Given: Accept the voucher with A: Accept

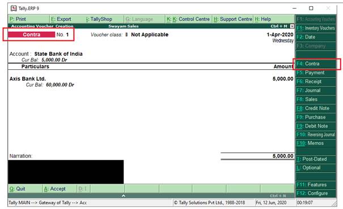Looking at the screenshot, I should coord(60,189).
